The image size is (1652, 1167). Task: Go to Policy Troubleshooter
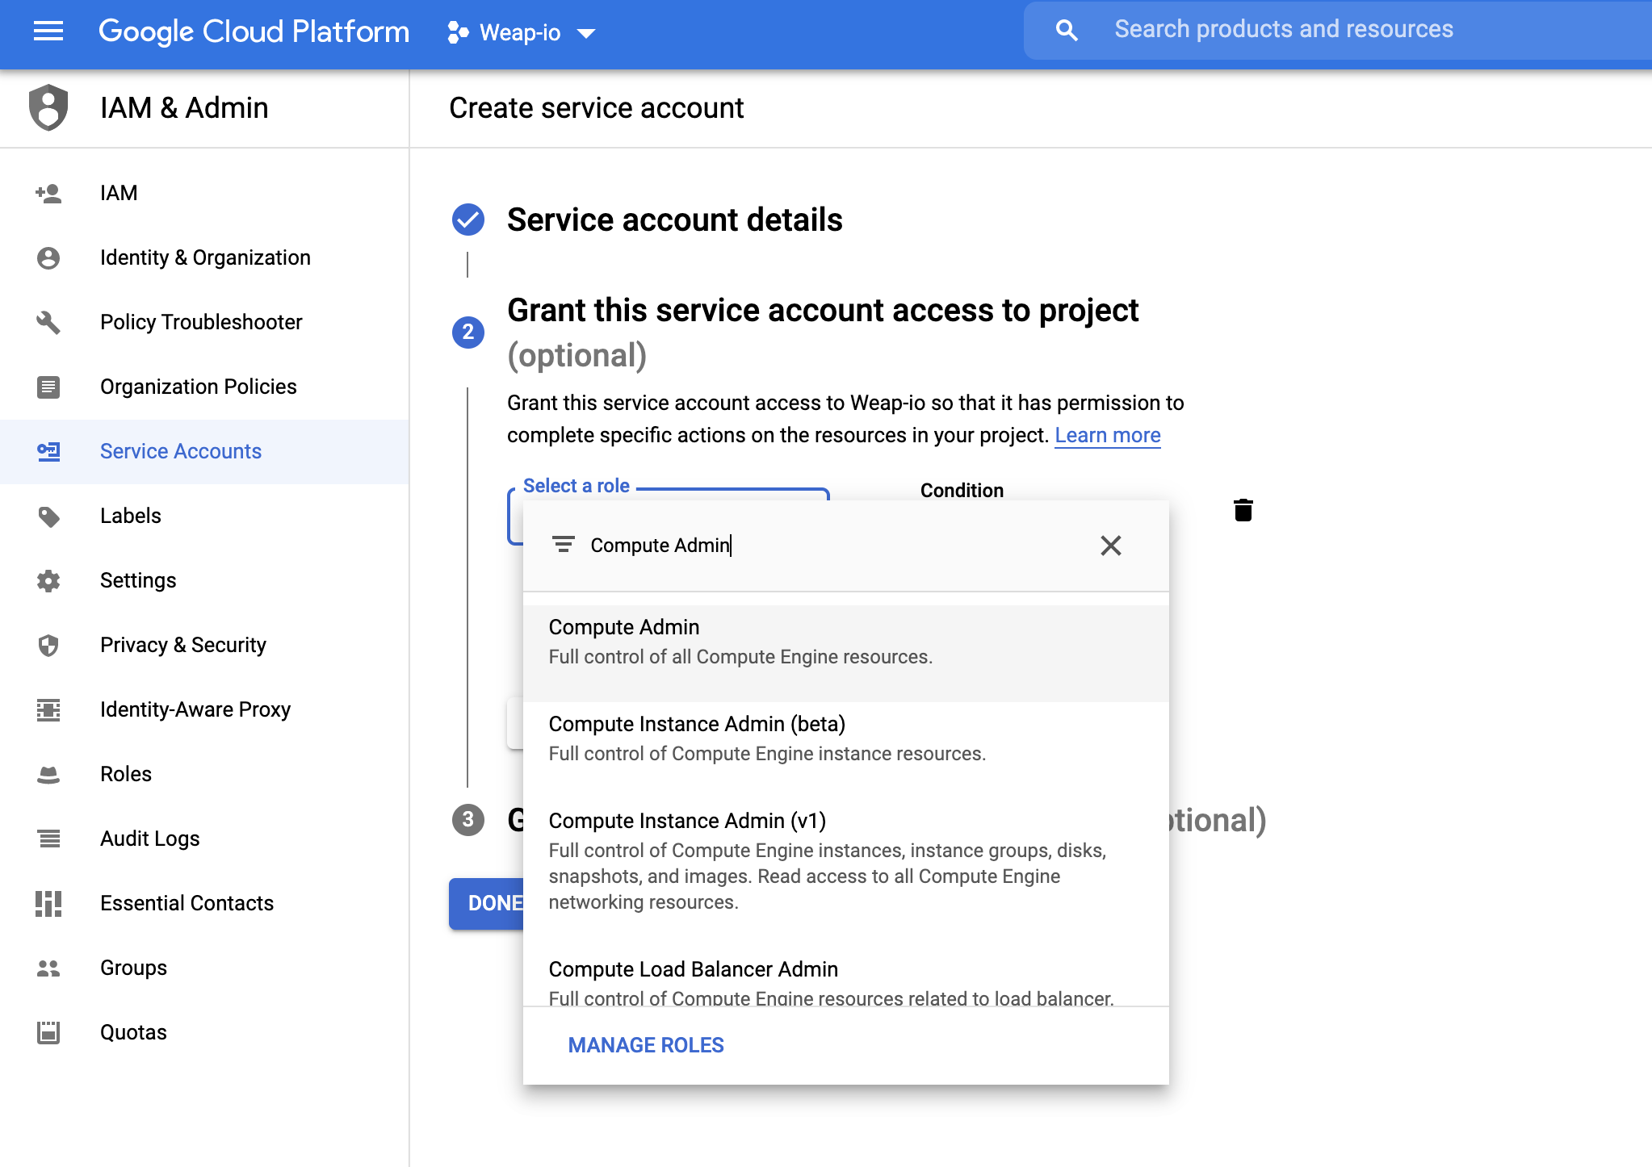(204, 322)
